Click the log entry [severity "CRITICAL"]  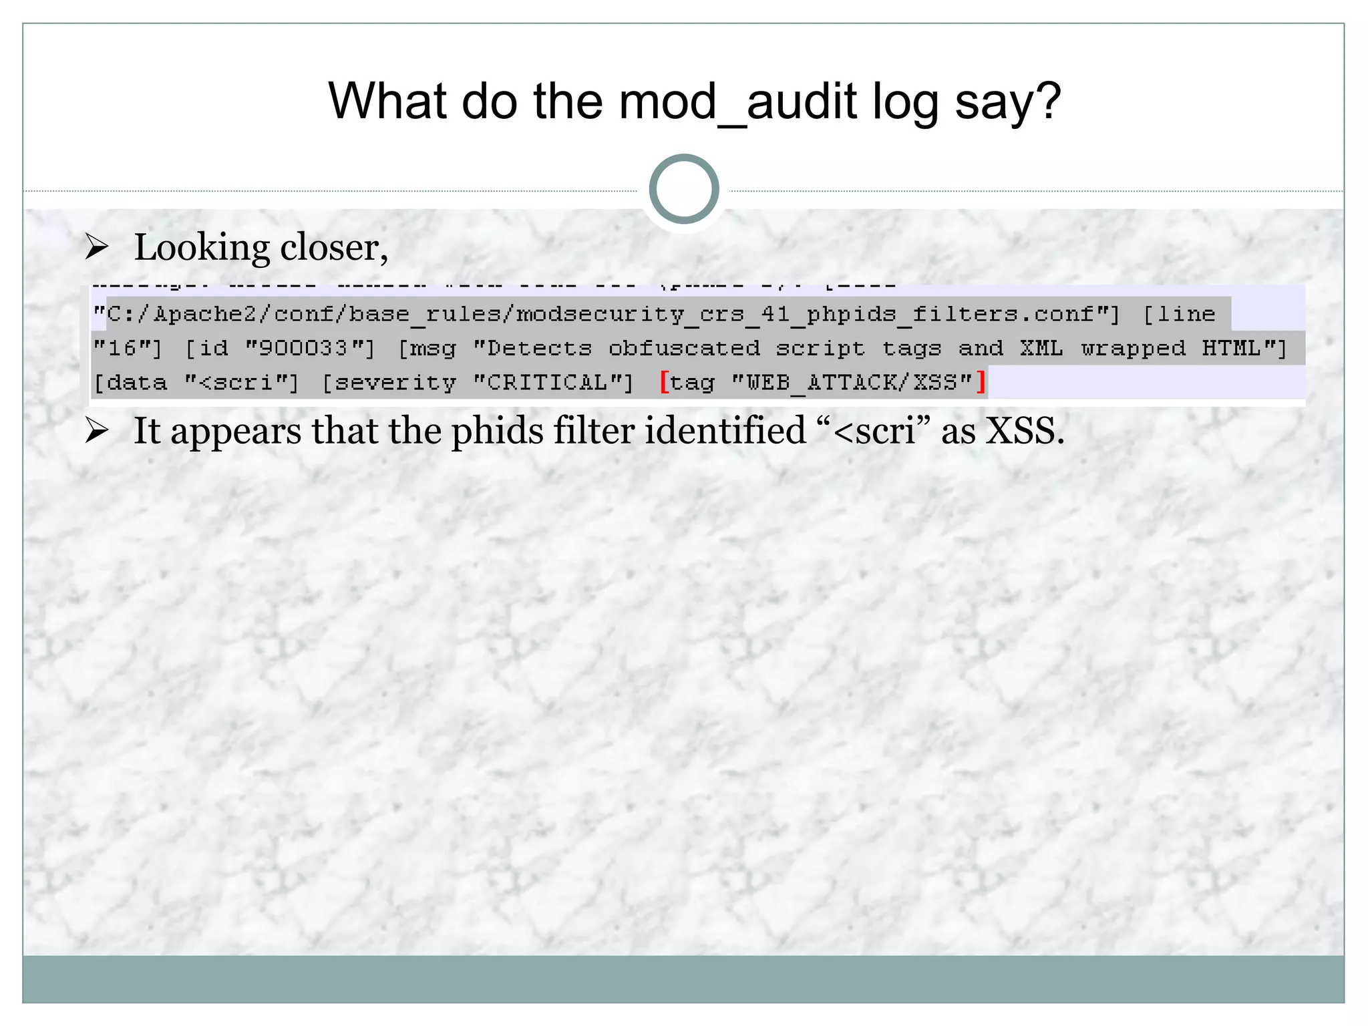(478, 383)
